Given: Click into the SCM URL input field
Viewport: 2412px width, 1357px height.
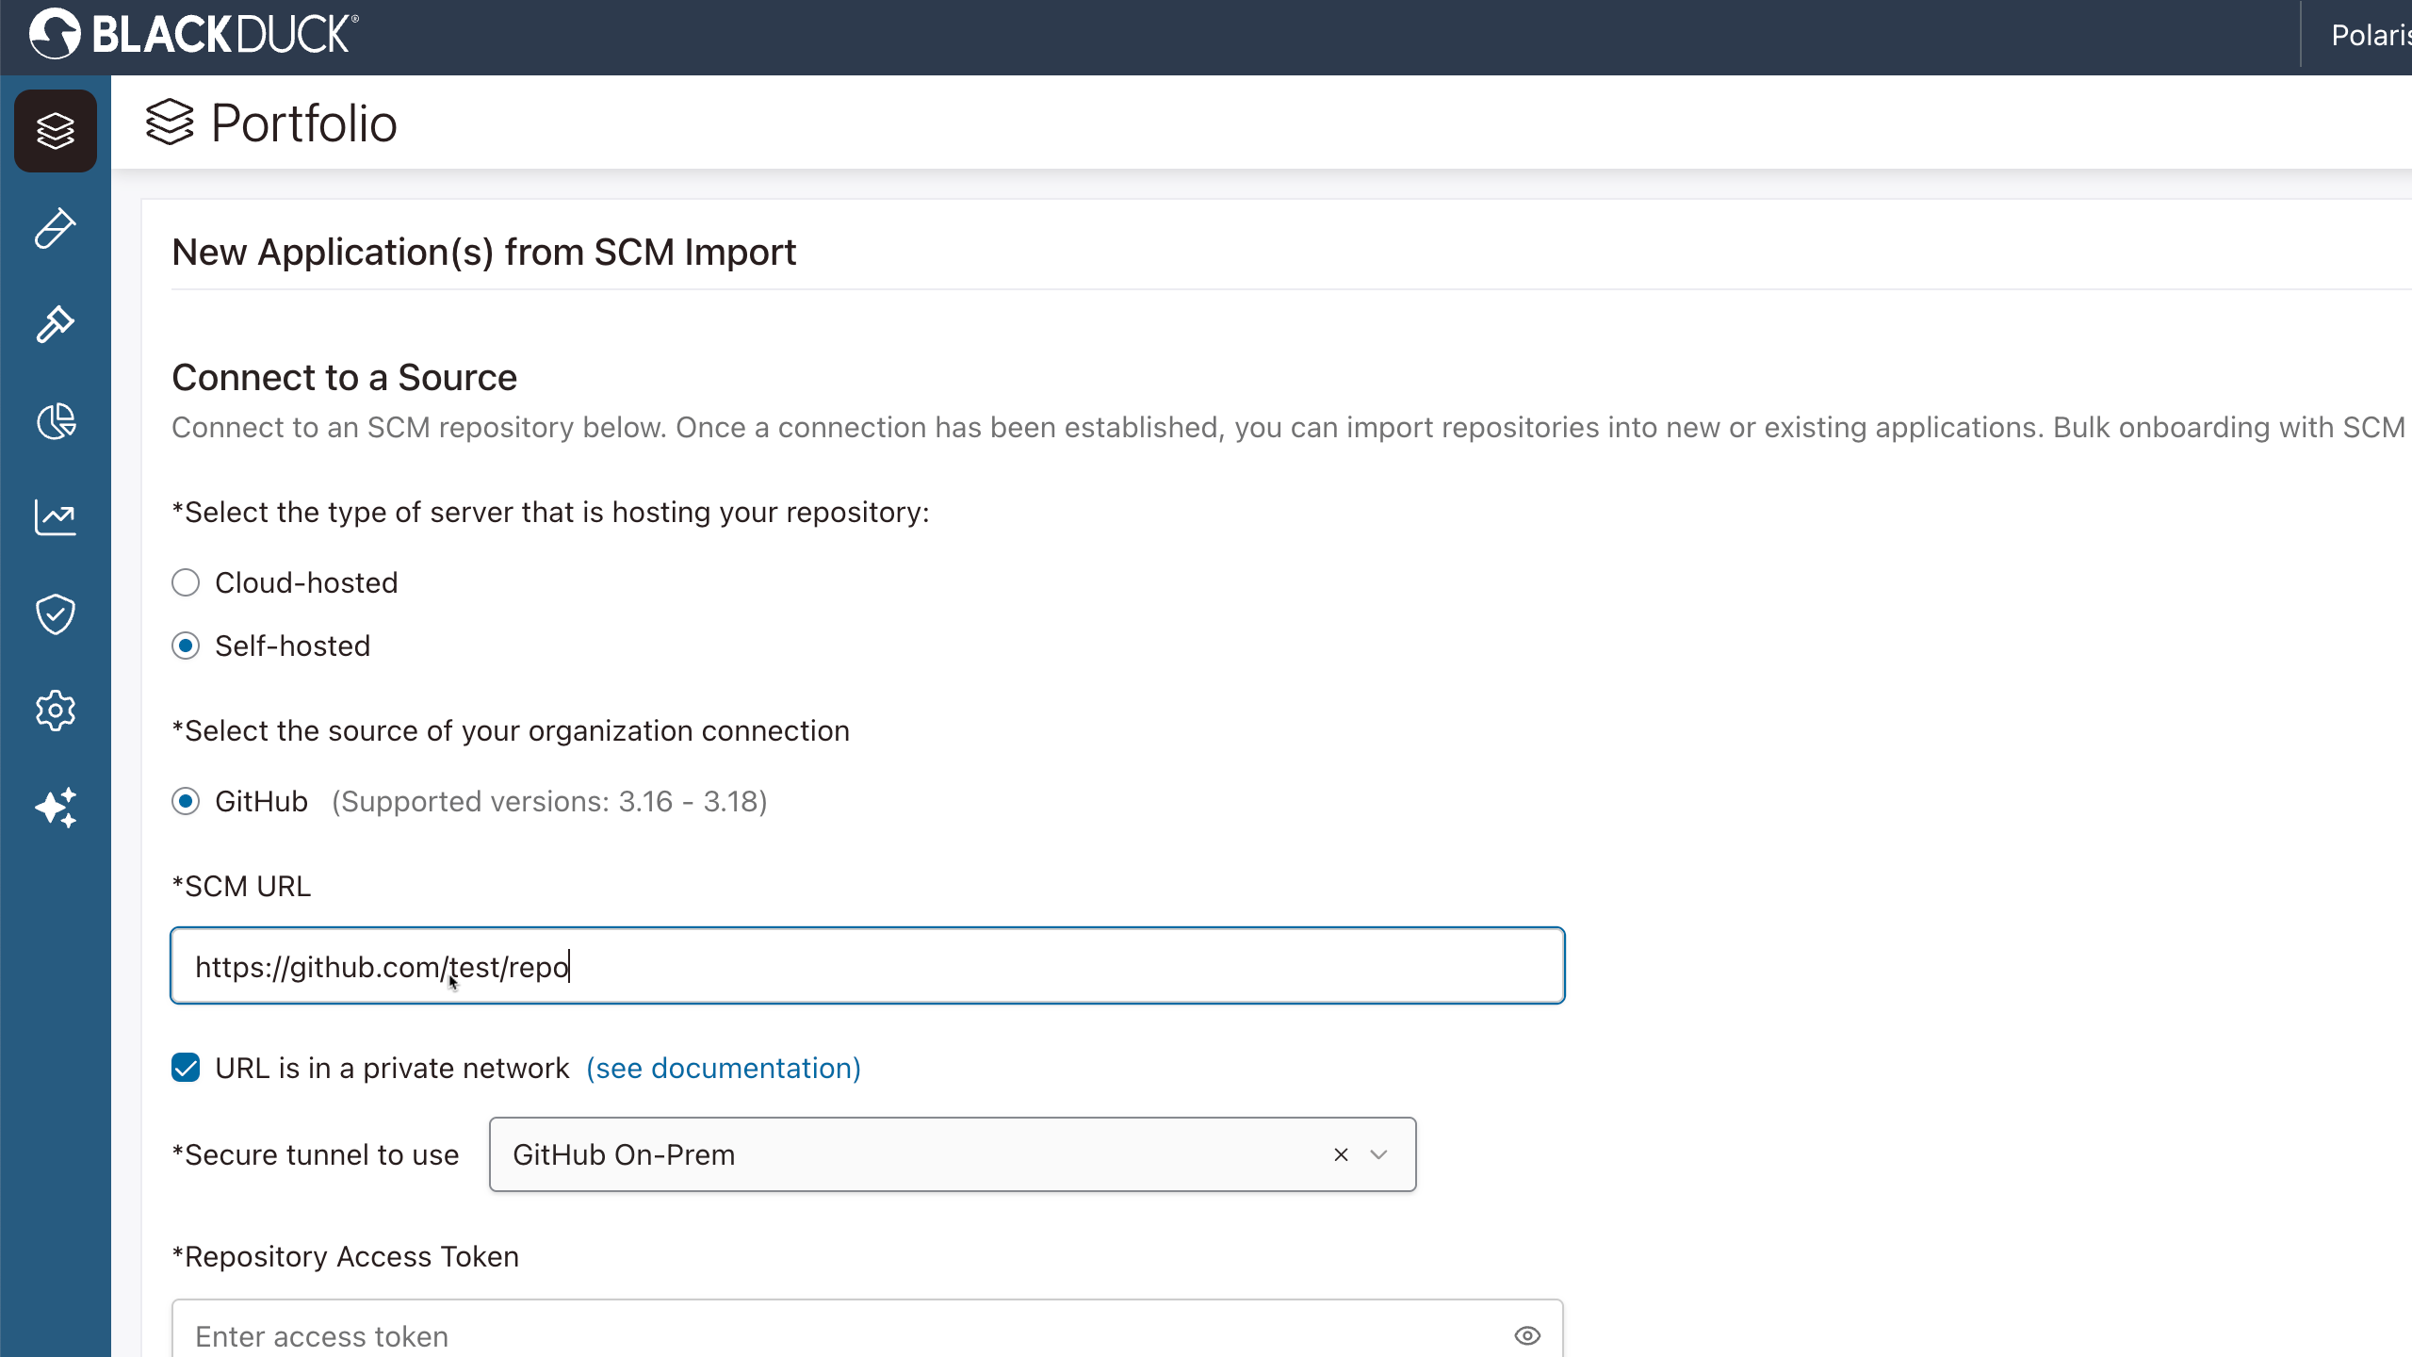Looking at the screenshot, I should (x=868, y=966).
